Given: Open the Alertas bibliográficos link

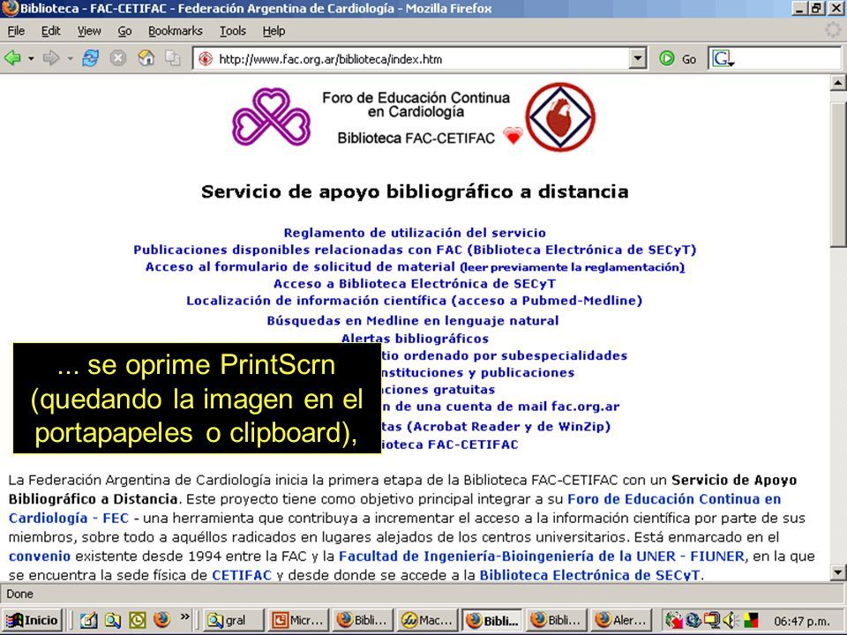Looking at the screenshot, I should pyautogui.click(x=415, y=338).
